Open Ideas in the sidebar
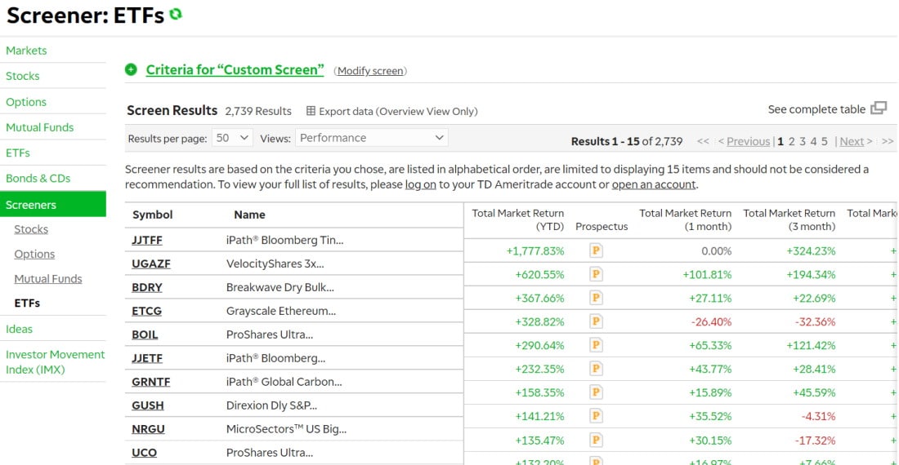Screen dimensions: 899x465 click(19, 329)
